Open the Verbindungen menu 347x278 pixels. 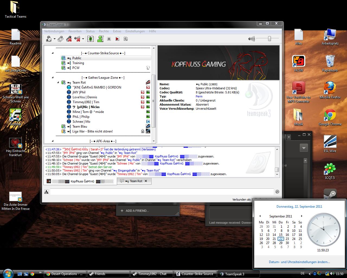pyautogui.click(x=54, y=31)
